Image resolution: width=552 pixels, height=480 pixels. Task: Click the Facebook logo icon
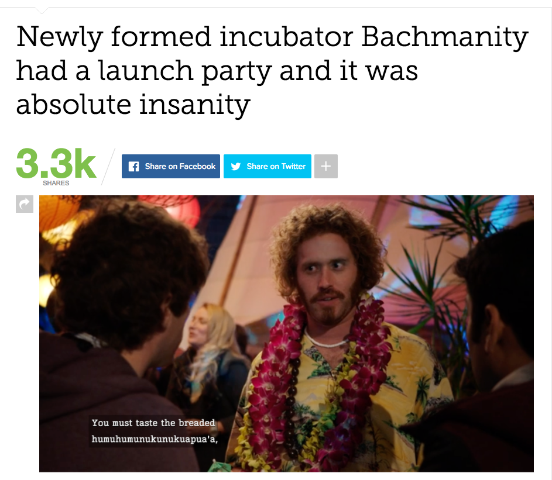(x=133, y=166)
